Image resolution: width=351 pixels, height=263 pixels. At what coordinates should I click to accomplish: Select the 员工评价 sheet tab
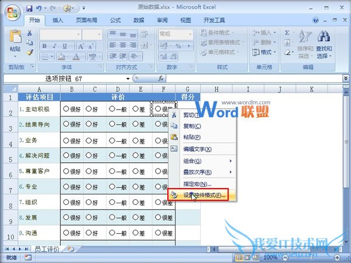pos(47,249)
